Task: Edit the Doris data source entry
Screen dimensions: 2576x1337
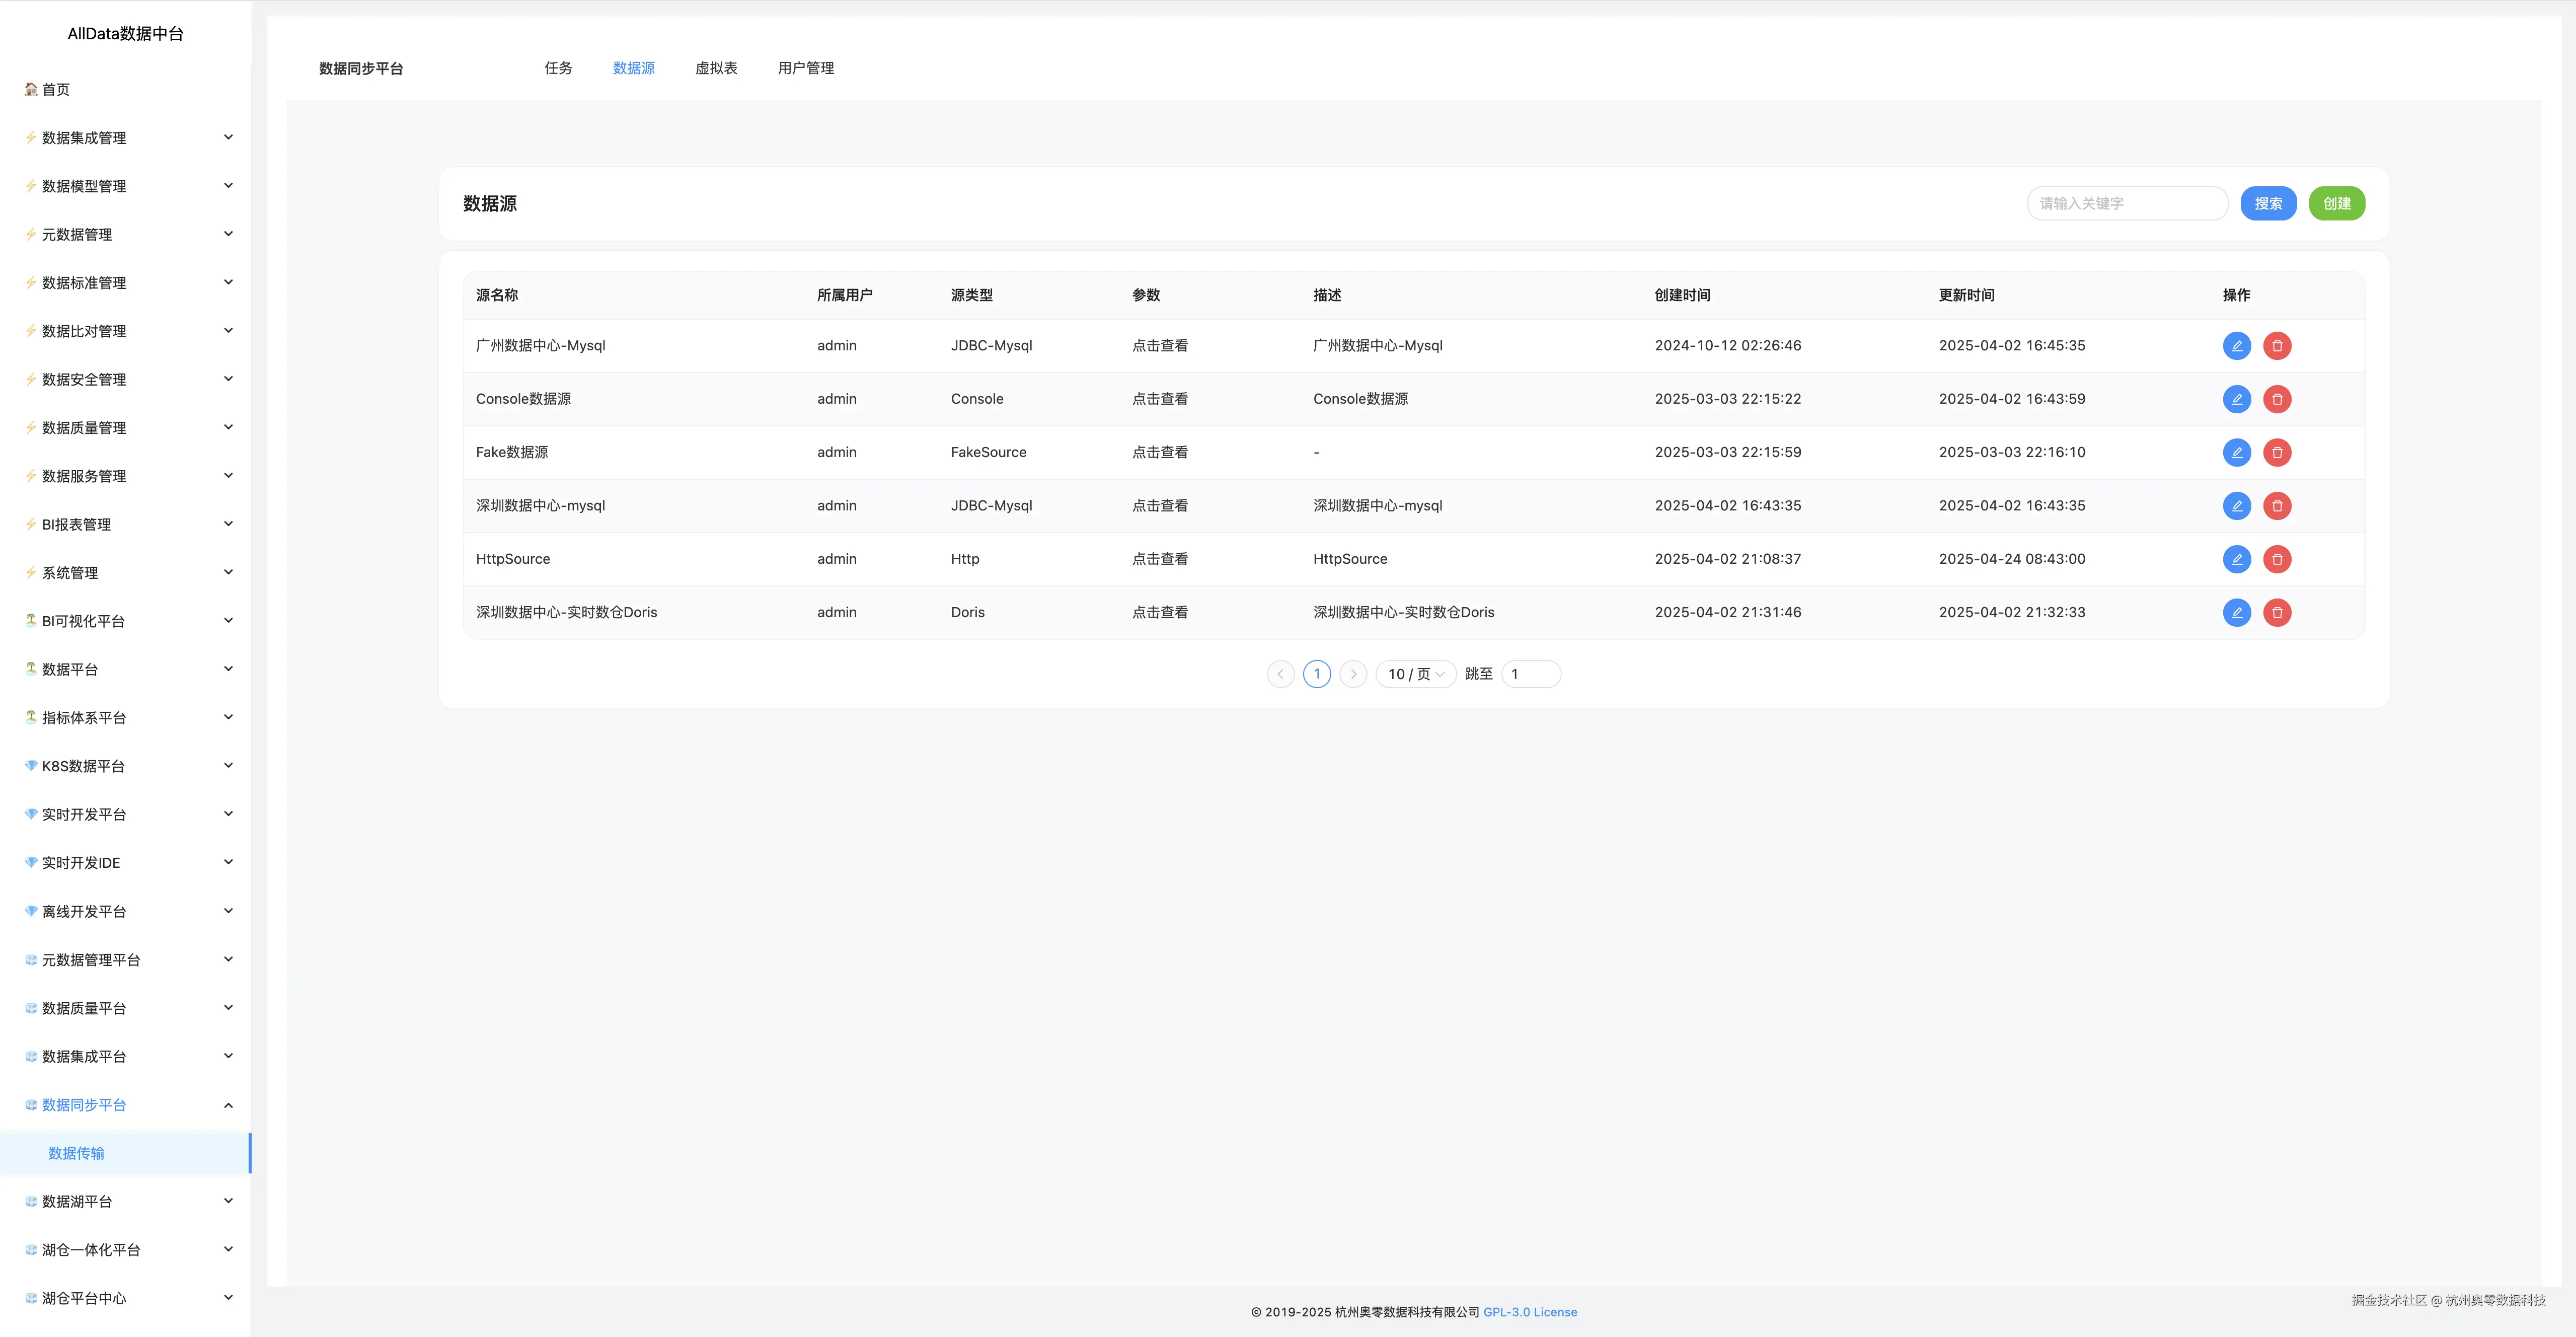Action: (x=2236, y=612)
